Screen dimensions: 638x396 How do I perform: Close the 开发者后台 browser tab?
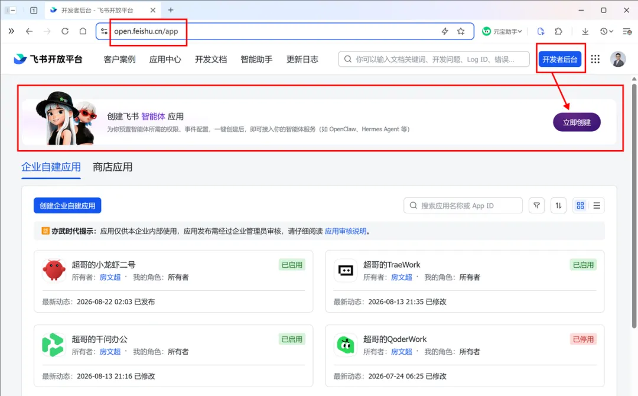click(x=152, y=10)
